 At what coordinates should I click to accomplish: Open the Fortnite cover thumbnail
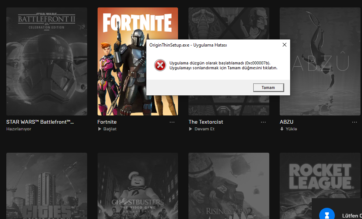137,61
